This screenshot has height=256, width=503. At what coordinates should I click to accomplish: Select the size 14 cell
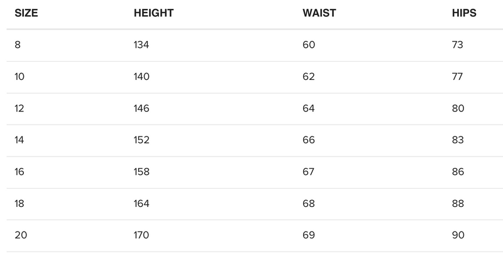pos(19,140)
